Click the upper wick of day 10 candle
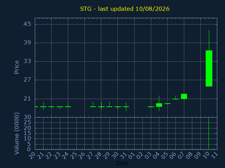Screen dimensions: 225x168 click(x=209, y=40)
